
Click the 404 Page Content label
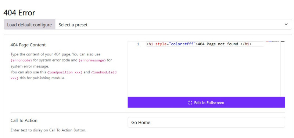coord(28,45)
